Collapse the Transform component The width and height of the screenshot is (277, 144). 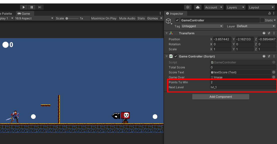(x=166, y=33)
